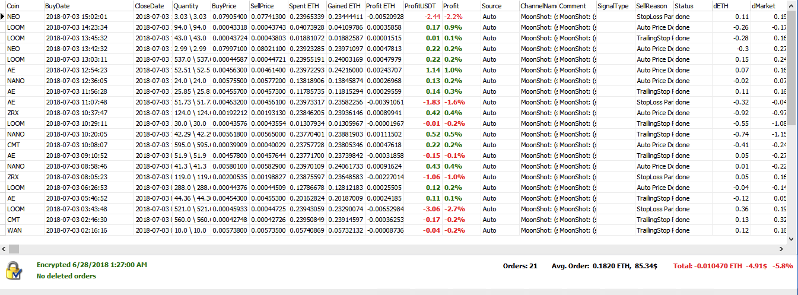798x295 pixels.
Task: Click horizontal scrollbar left arrow
Action: (x=5, y=249)
